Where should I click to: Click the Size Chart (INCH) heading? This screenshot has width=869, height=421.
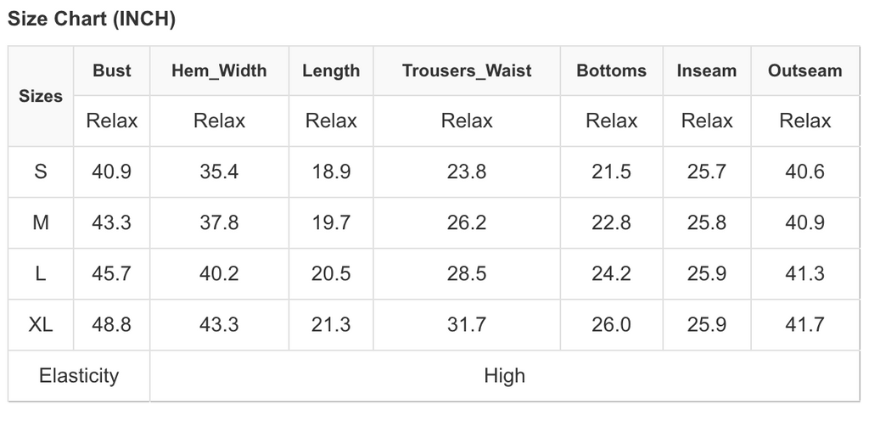tap(91, 20)
